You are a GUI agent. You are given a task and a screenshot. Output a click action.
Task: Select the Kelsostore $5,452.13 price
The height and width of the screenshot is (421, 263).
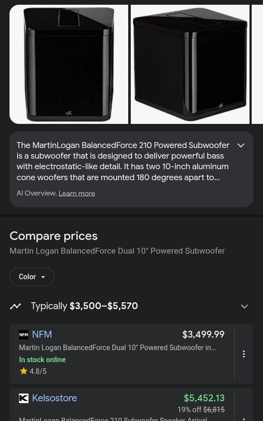(204, 398)
